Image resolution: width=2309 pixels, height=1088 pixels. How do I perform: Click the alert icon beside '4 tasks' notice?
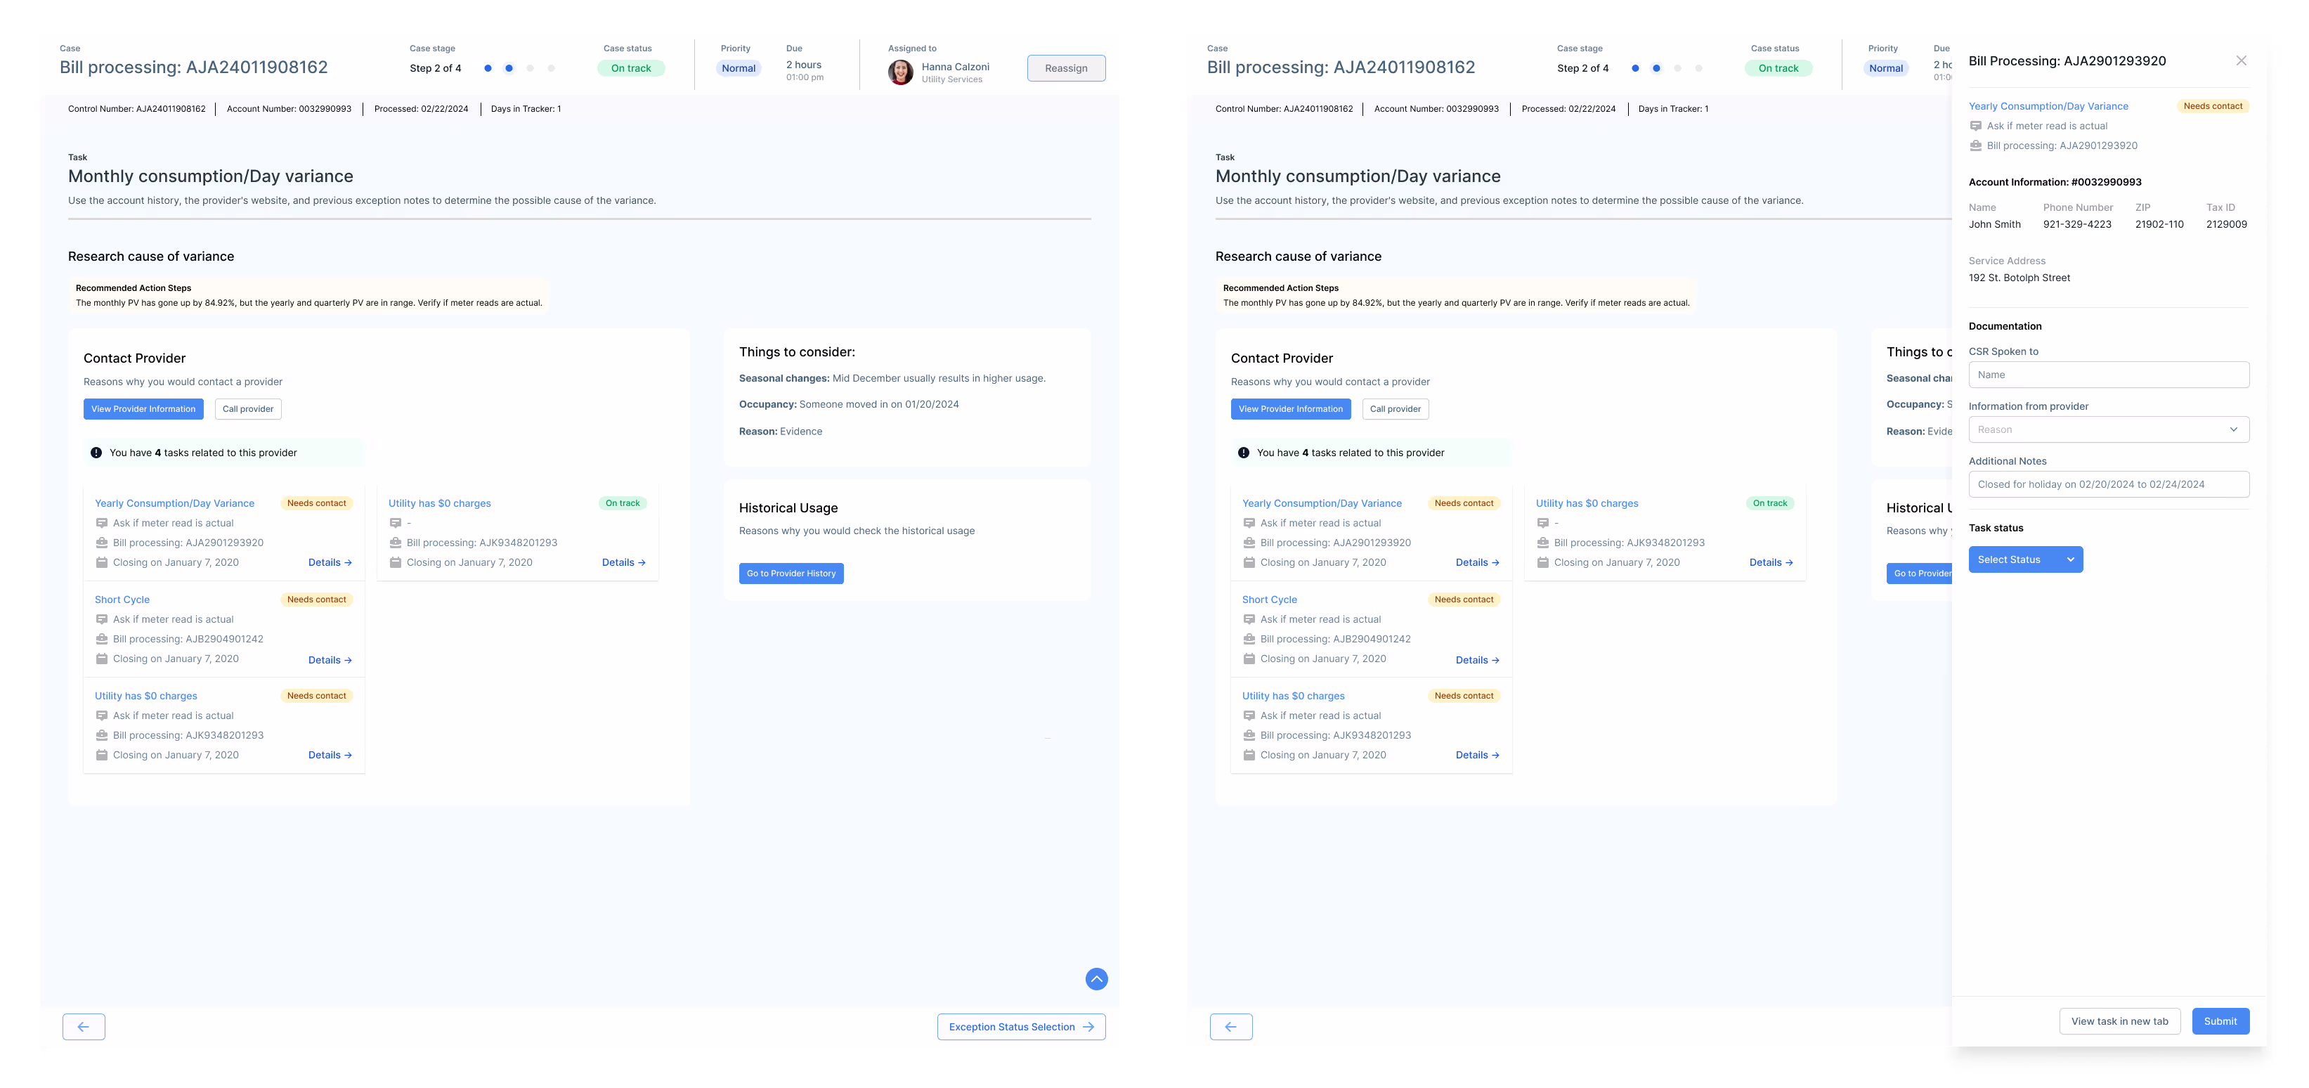click(96, 453)
